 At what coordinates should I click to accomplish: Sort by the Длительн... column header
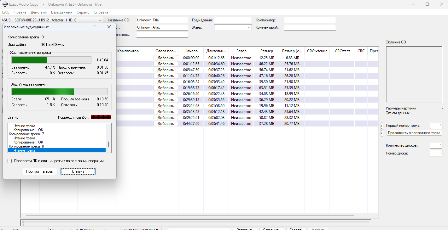pyautogui.click(x=216, y=51)
